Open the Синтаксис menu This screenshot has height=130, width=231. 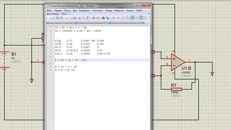pos(97,10)
